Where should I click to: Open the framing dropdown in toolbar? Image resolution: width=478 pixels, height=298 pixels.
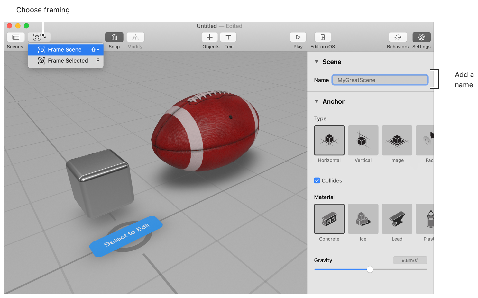click(x=40, y=37)
